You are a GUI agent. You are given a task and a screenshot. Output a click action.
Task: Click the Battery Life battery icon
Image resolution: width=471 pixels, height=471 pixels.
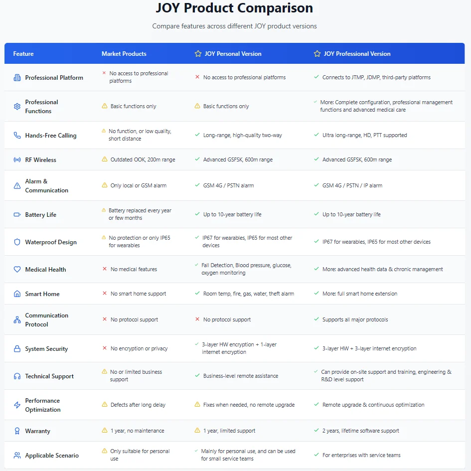point(17,215)
